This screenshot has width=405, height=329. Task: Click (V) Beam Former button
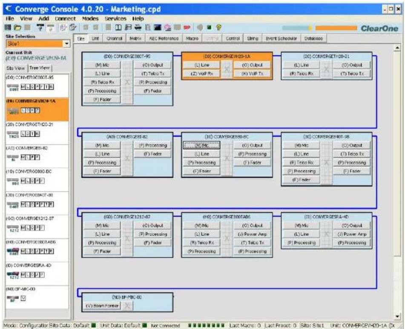tap(102, 306)
